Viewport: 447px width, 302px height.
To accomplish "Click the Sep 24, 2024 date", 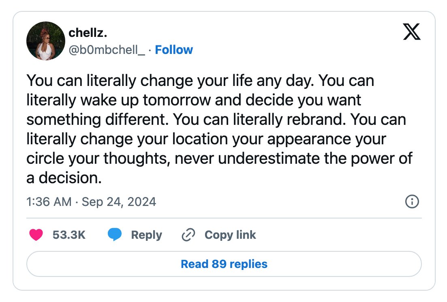I will [x=119, y=202].
